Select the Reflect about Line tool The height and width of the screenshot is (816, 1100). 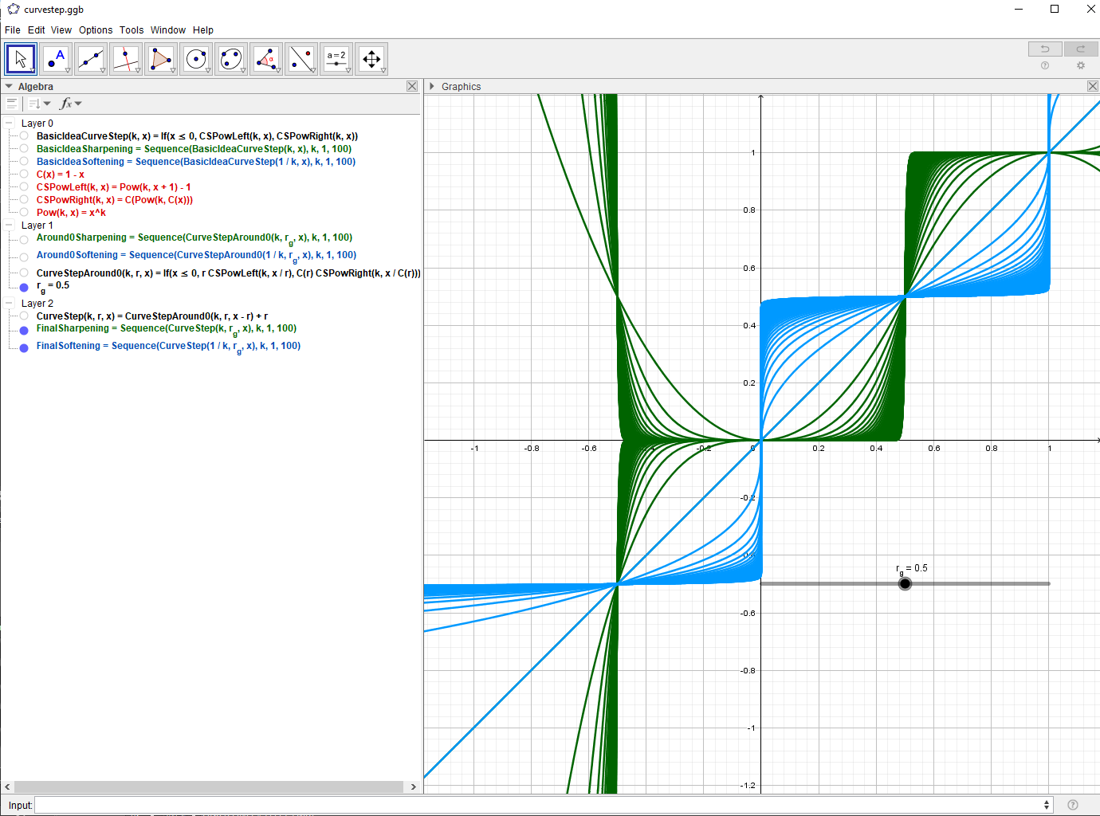tap(301, 59)
